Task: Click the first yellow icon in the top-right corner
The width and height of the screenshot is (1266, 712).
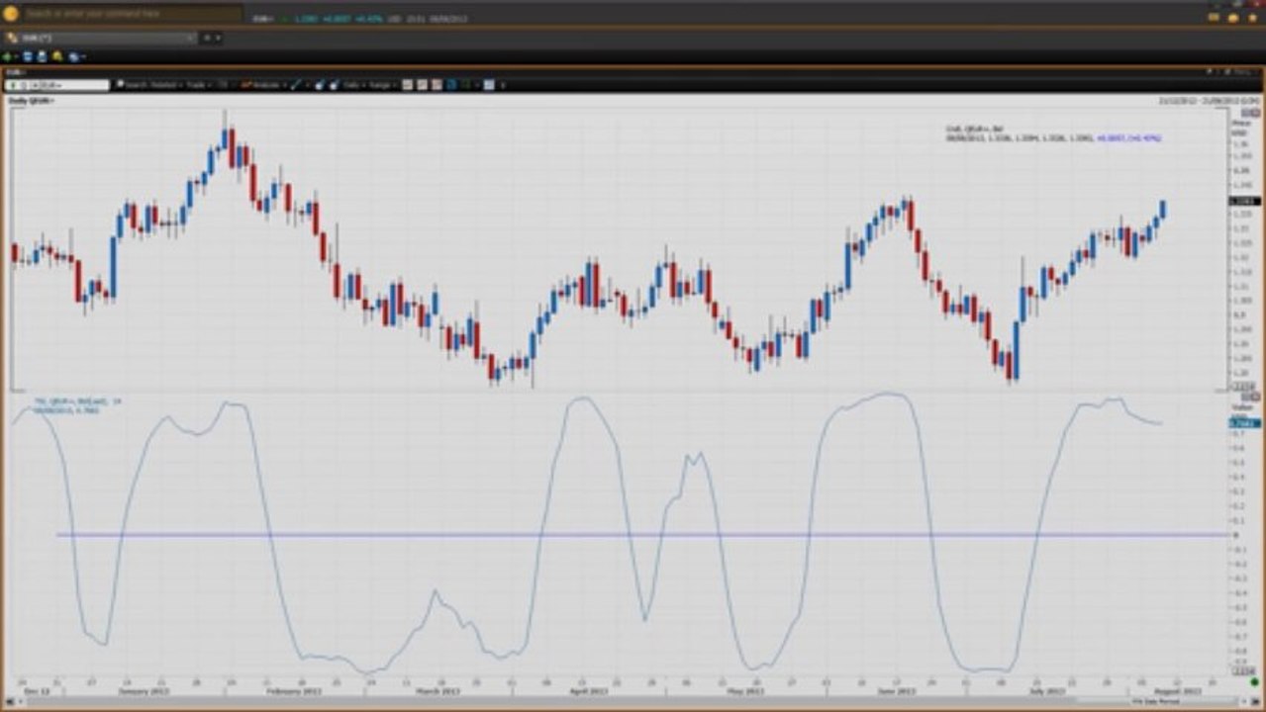Action: (1215, 16)
